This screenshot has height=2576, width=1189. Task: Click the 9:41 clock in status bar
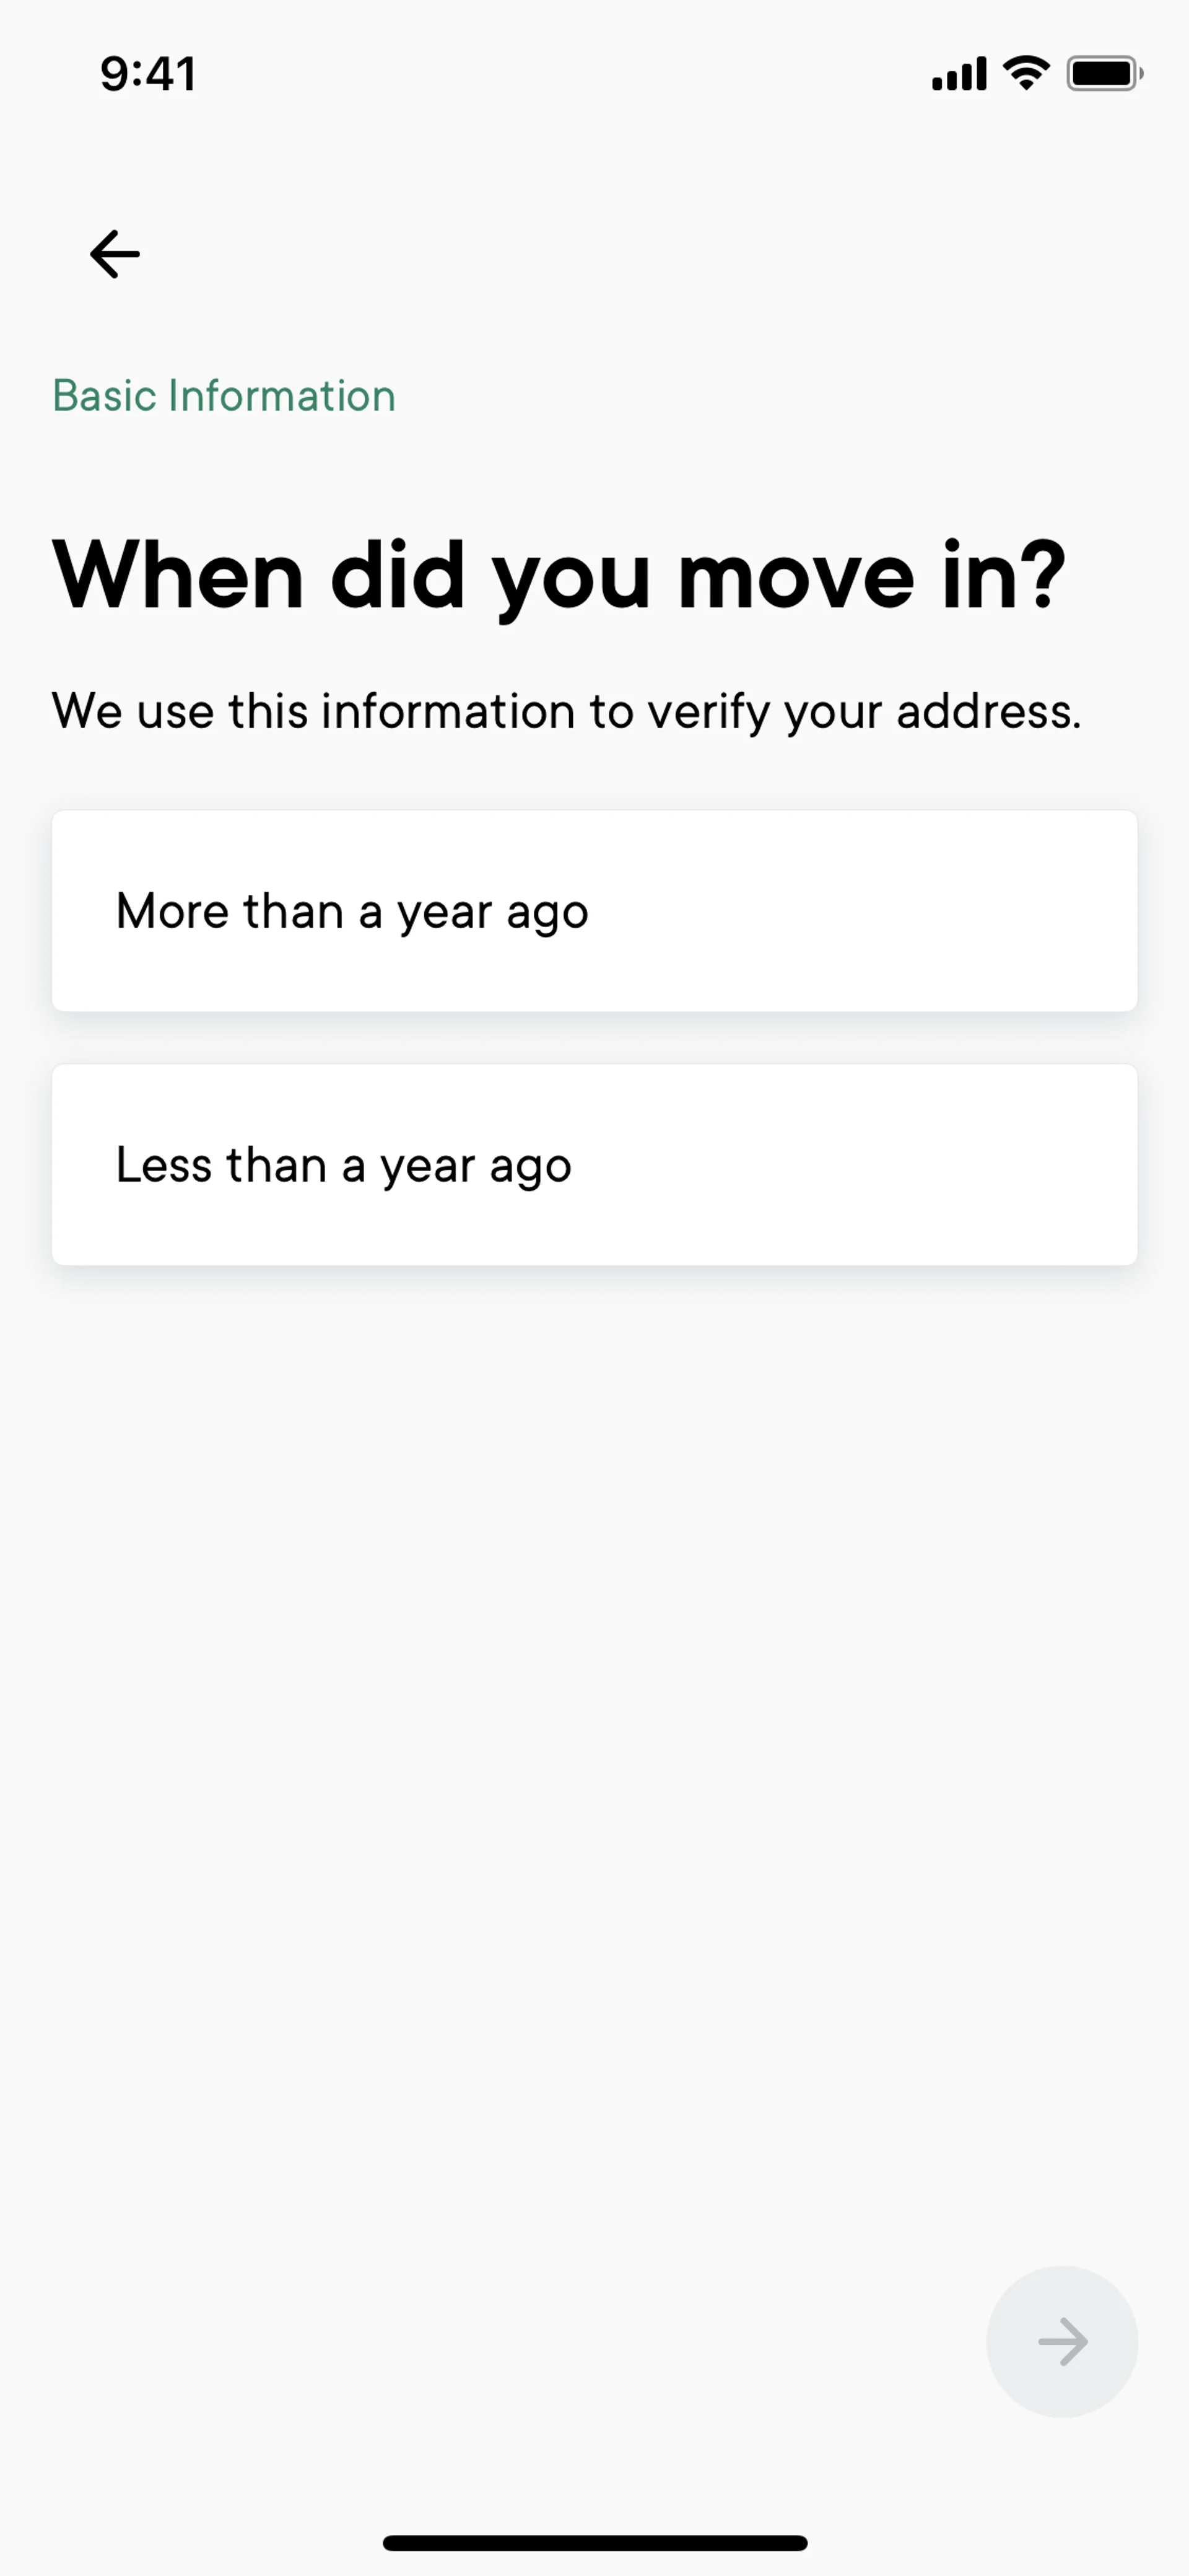tap(148, 74)
